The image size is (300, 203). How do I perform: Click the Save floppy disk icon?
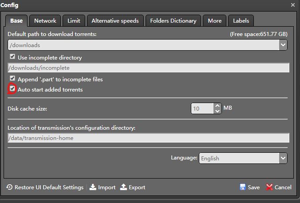(243, 187)
